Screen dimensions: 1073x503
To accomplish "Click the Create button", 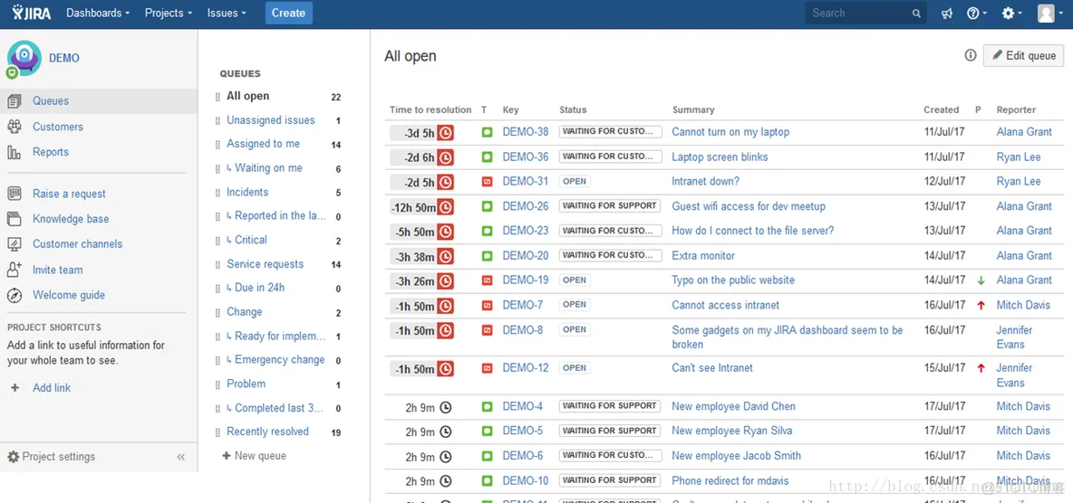I will click(x=289, y=13).
